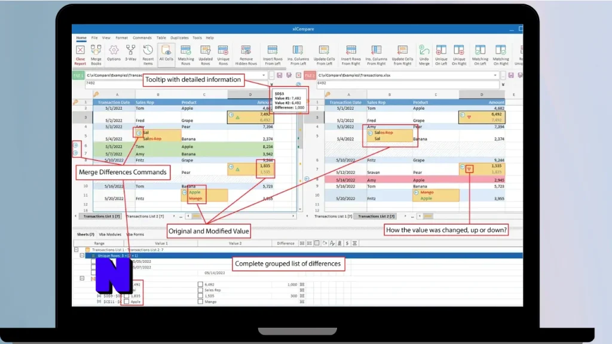Select Transactions List 2 [7] tab in left pane
Viewport: 612px width, 344px height.
145,216
